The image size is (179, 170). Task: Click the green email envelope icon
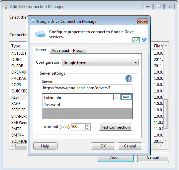click(136, 40)
